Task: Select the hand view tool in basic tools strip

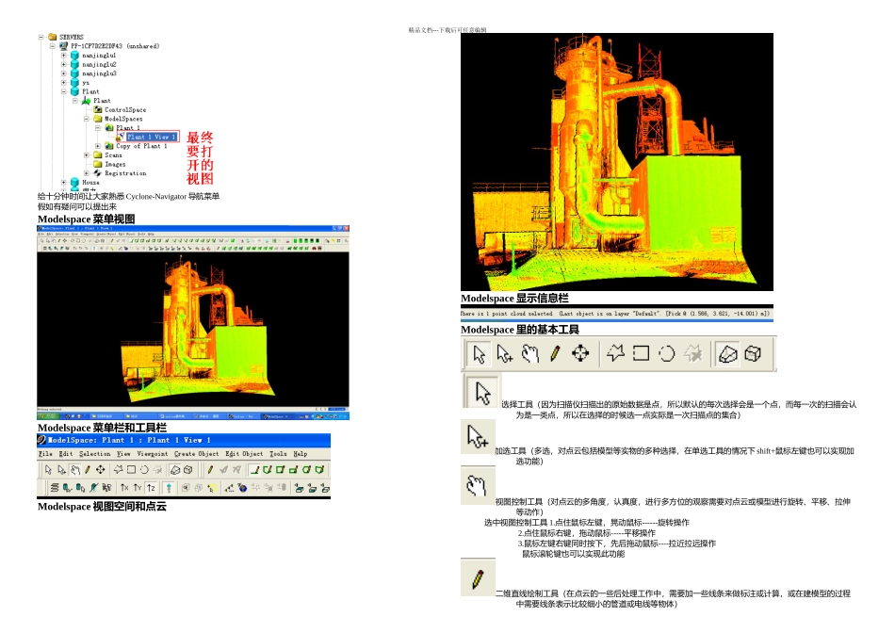Action: 530,354
